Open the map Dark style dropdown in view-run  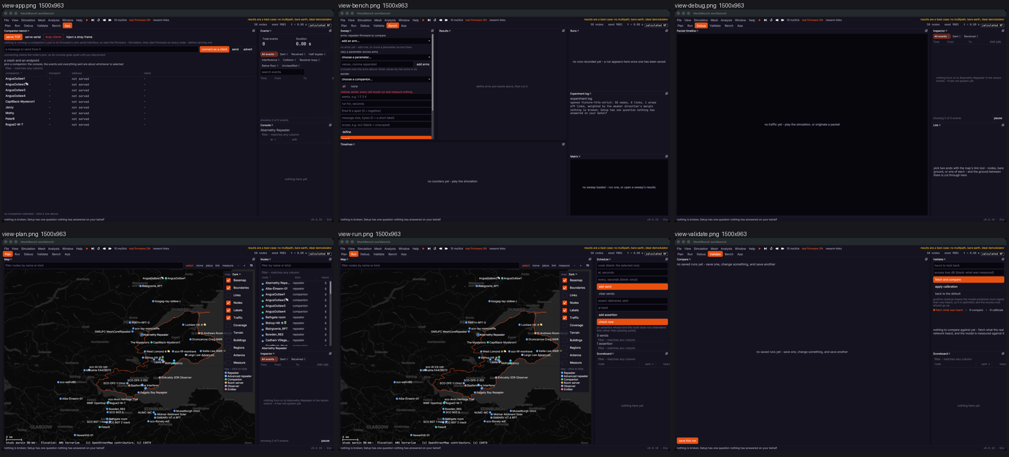coord(573,275)
